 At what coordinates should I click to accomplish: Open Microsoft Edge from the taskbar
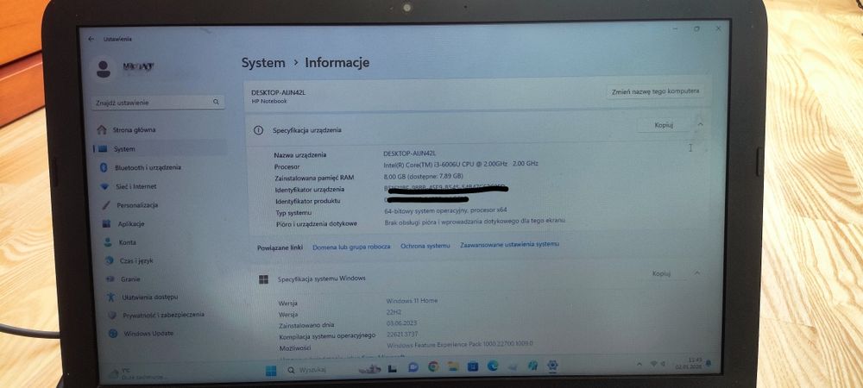point(493,366)
